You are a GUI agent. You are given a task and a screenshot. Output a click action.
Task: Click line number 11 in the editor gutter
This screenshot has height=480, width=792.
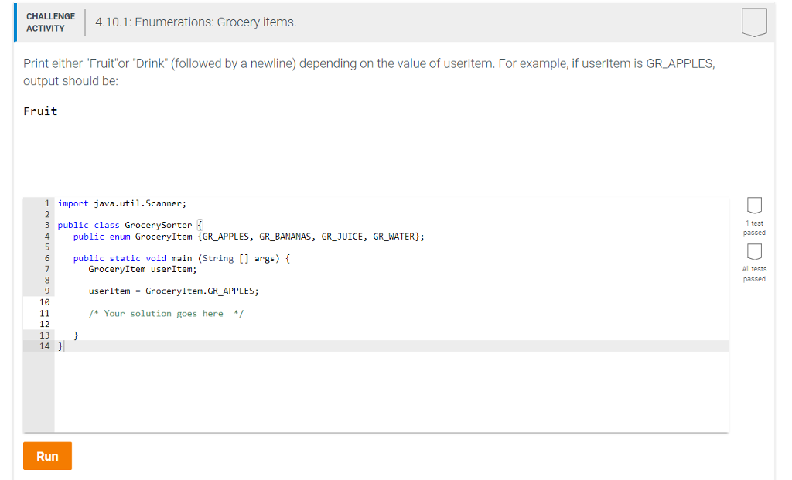click(x=44, y=313)
